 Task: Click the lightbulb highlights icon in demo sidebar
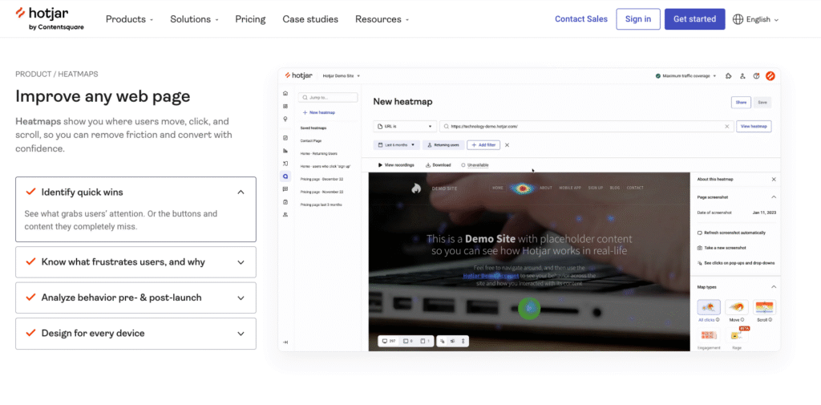(285, 119)
